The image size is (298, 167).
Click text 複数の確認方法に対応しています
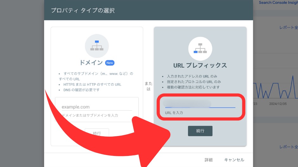(193, 87)
